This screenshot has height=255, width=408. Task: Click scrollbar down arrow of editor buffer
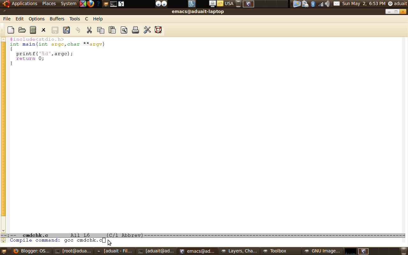[3, 230]
